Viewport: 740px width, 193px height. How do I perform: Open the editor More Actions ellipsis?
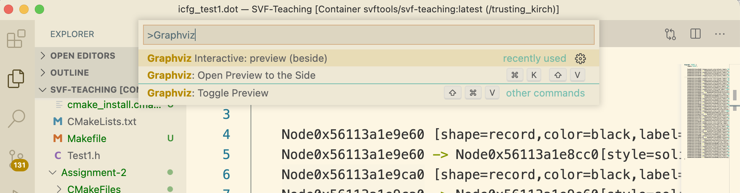(x=720, y=34)
